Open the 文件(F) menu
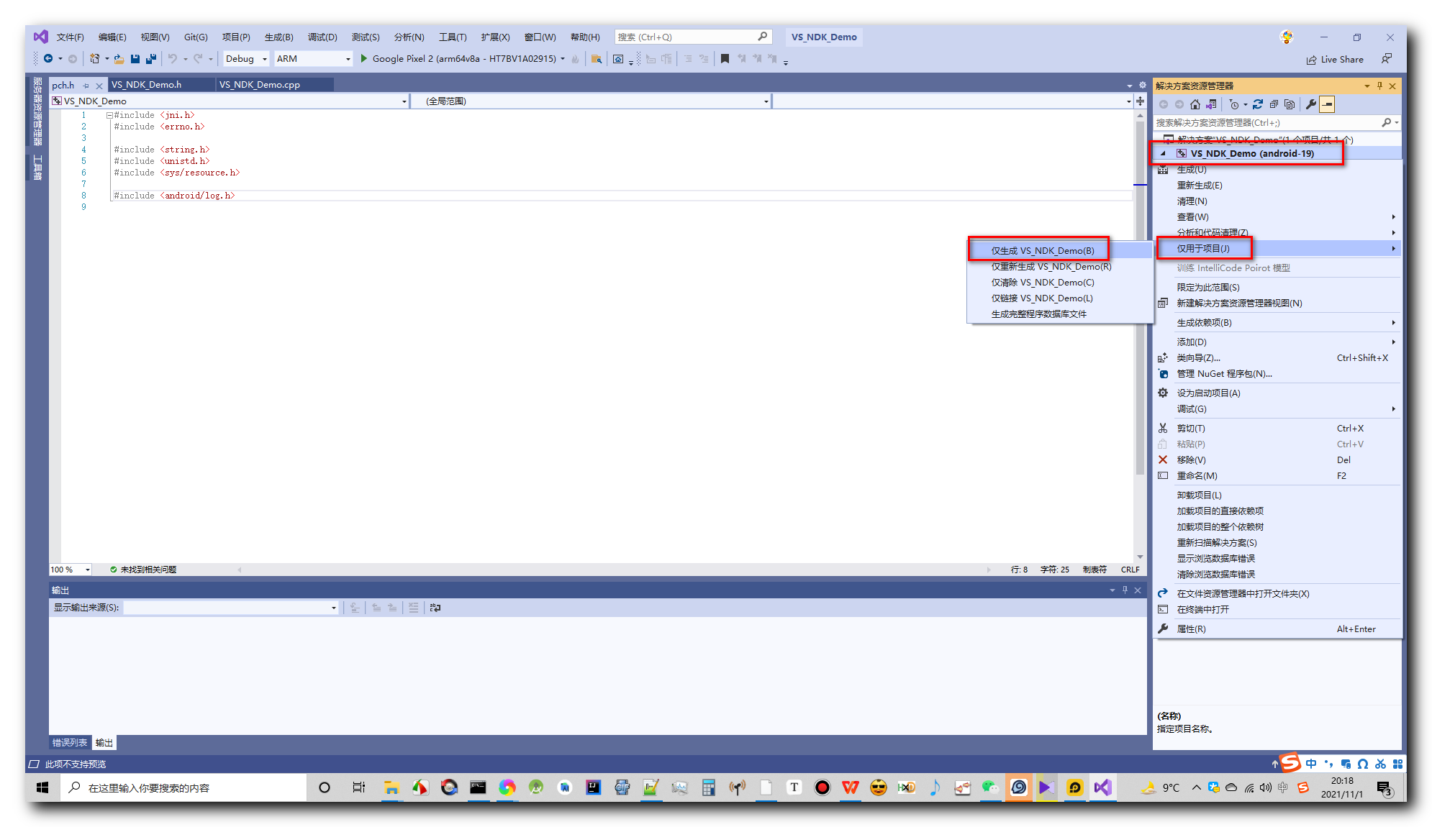Viewport: 1432px width, 827px height. click(70, 37)
